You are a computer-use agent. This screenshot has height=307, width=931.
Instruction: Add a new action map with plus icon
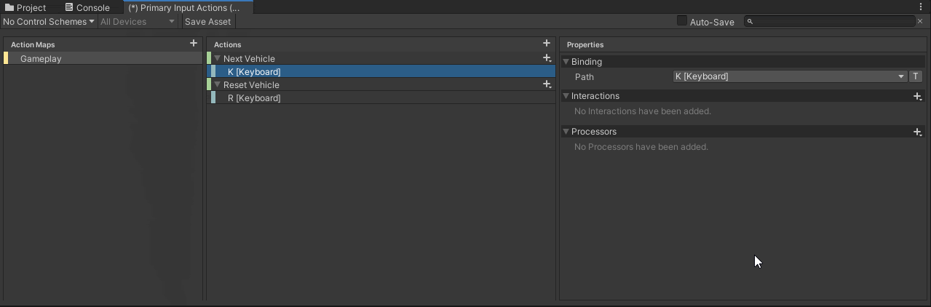(x=194, y=44)
